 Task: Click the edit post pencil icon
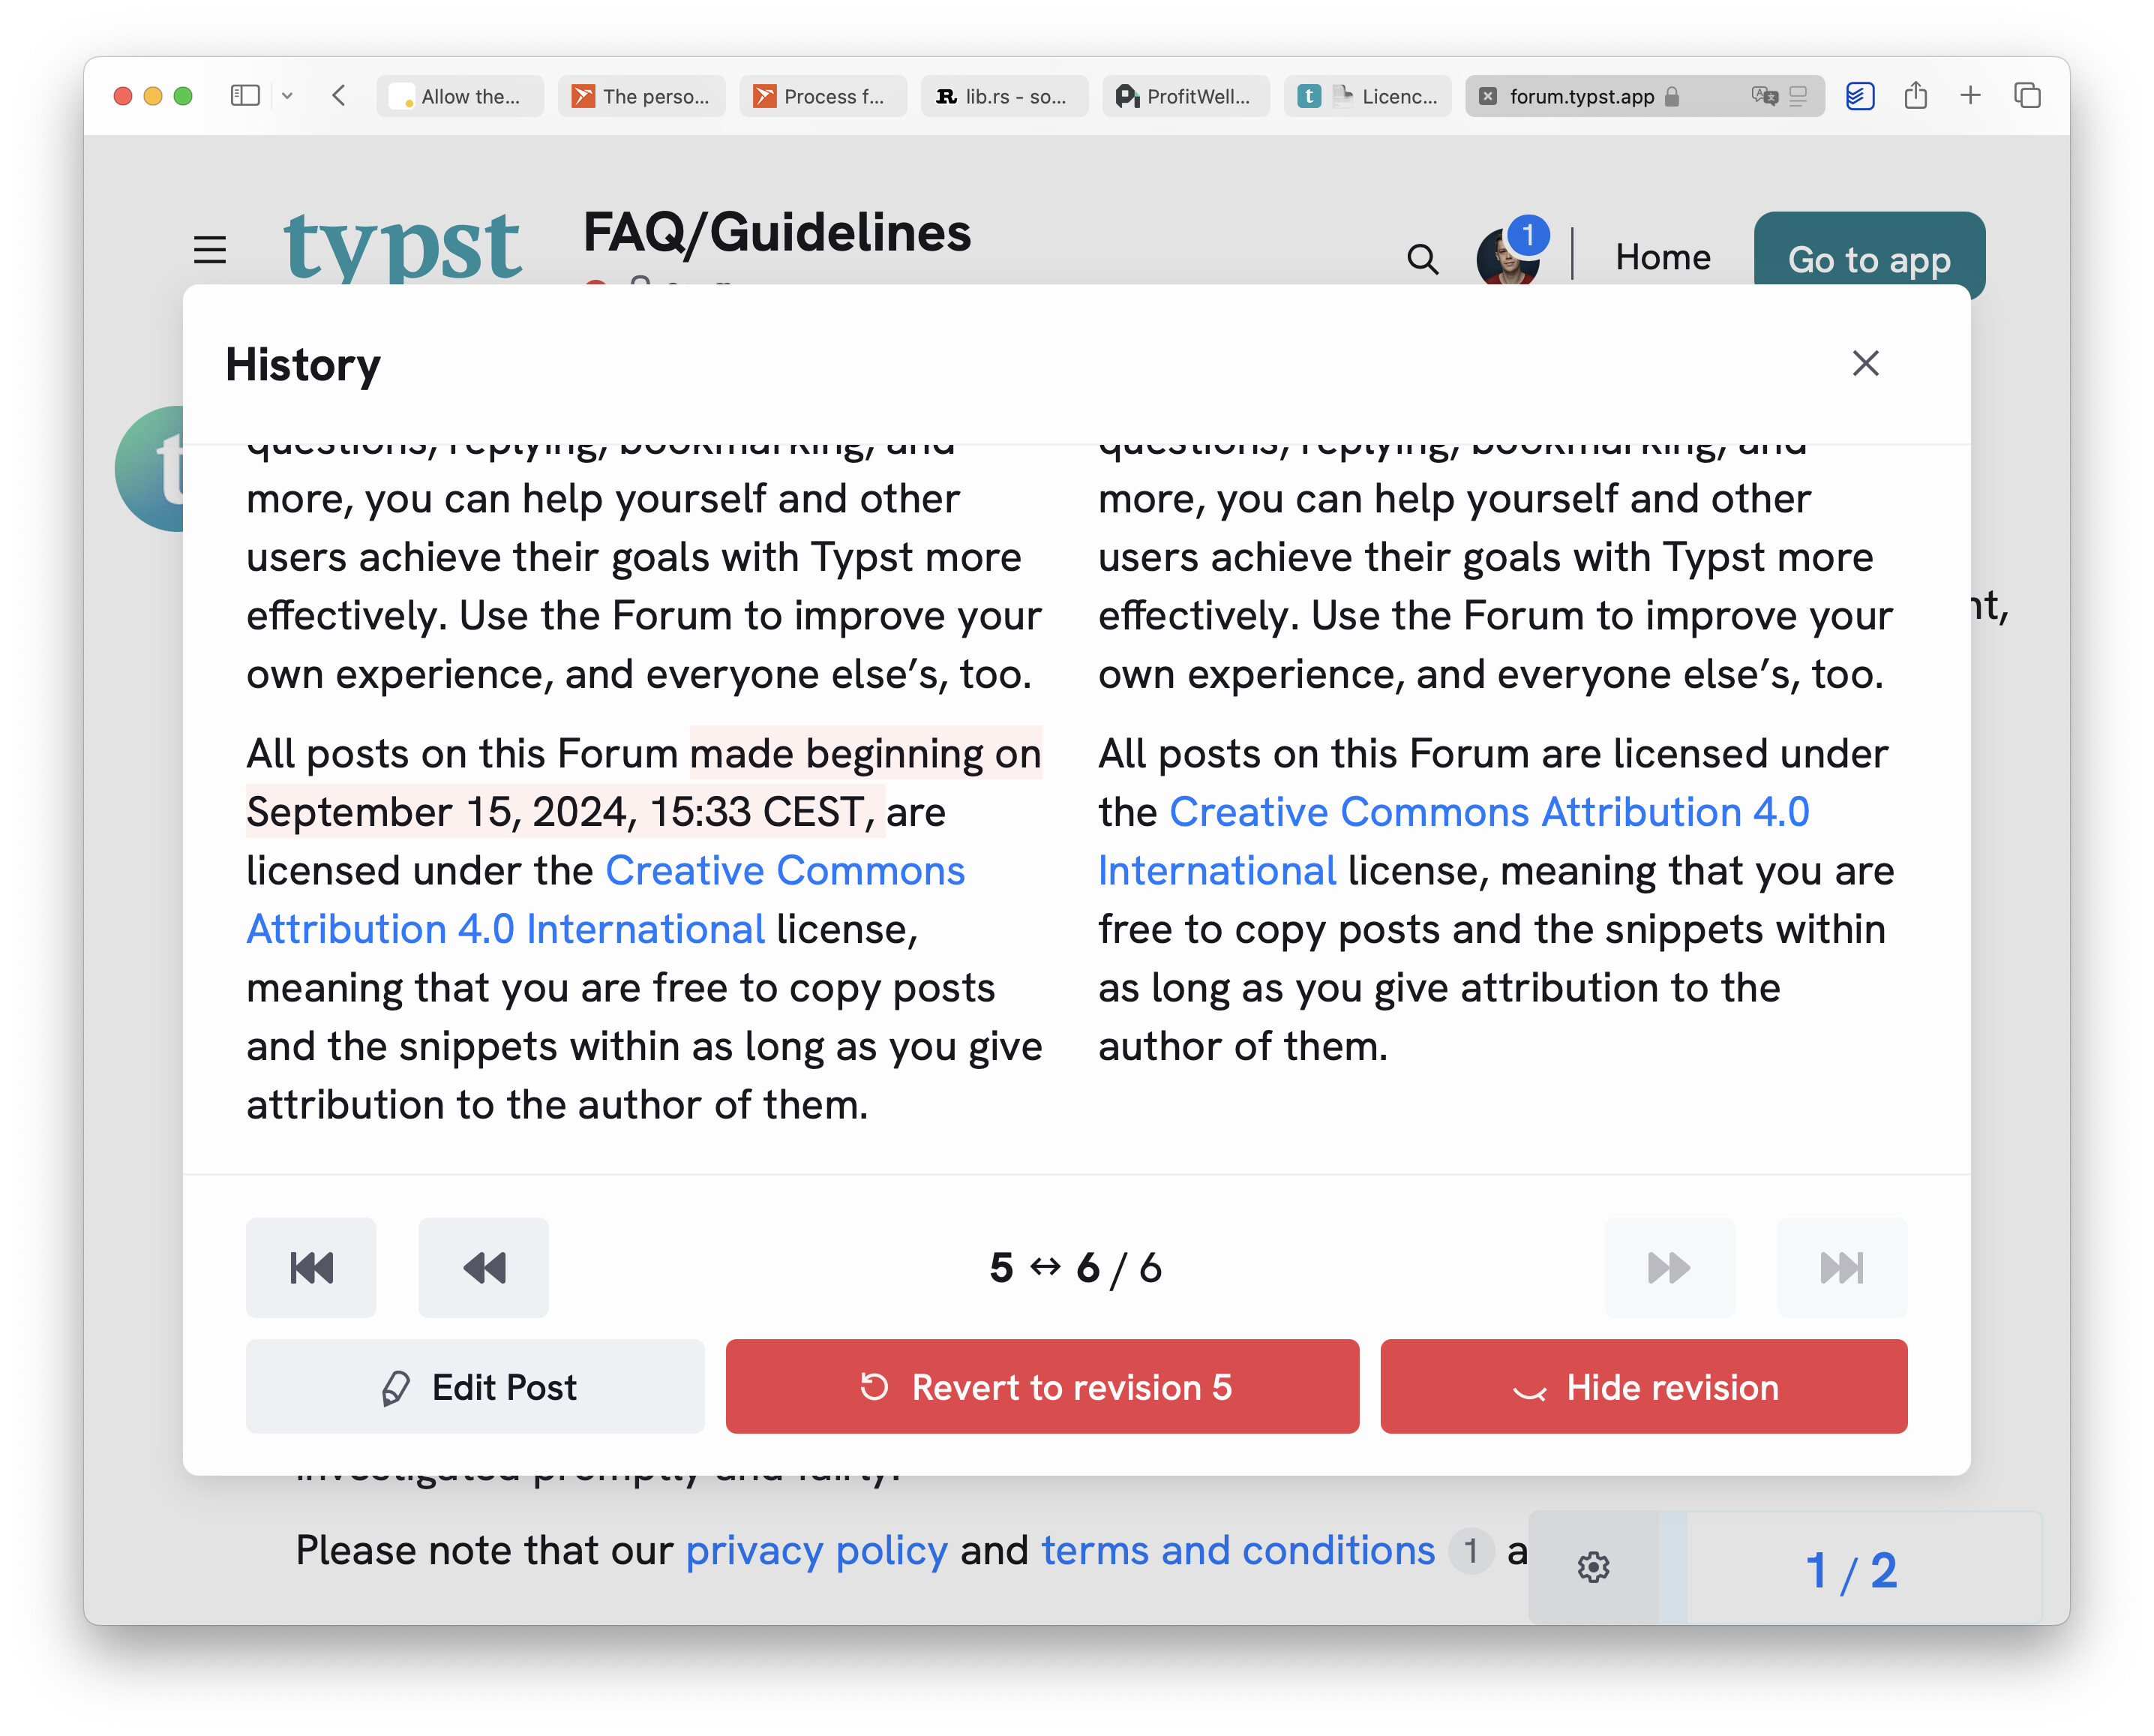tap(393, 1387)
